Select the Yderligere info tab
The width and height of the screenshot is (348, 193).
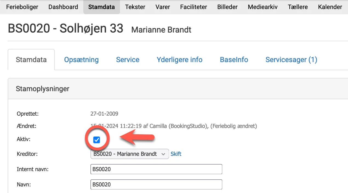tap(179, 59)
